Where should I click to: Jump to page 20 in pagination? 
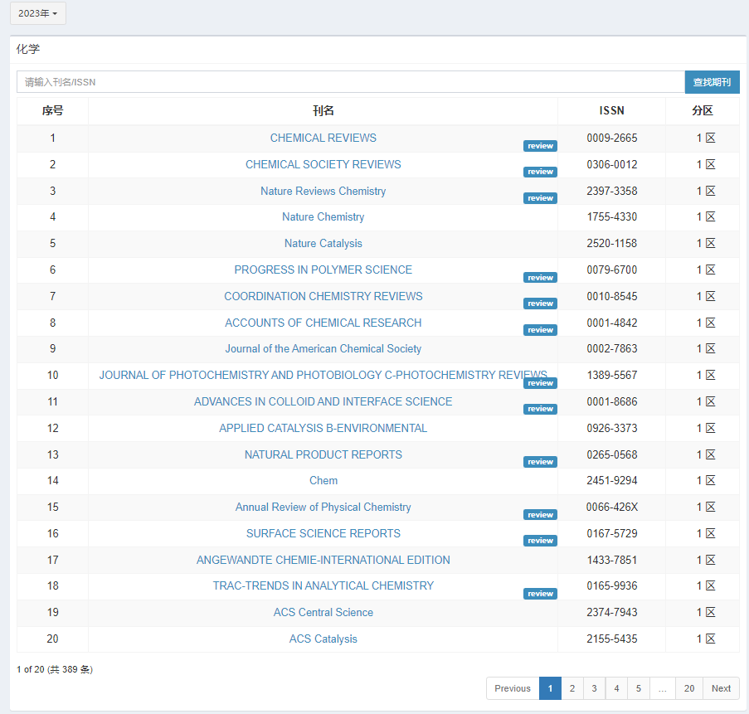689,688
